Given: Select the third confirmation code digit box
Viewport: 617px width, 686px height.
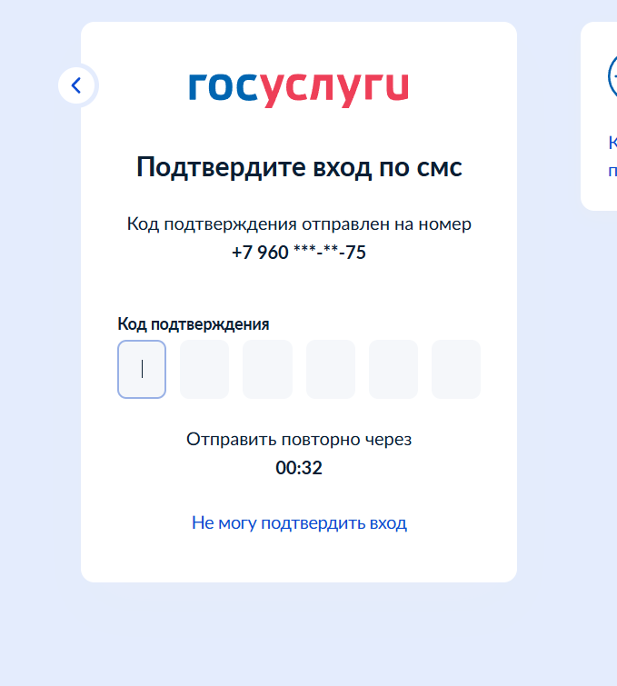Looking at the screenshot, I should click(x=267, y=369).
